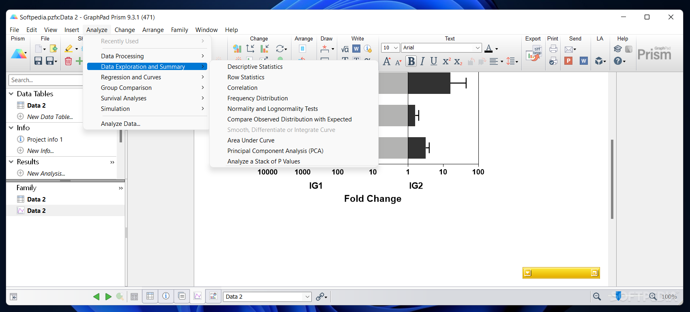Click the Change graph type icon
This screenshot has height=312, width=690.
[237, 49]
